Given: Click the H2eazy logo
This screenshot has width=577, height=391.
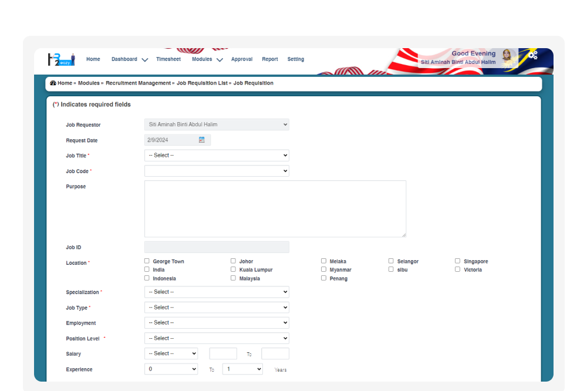Looking at the screenshot, I should (61, 59).
